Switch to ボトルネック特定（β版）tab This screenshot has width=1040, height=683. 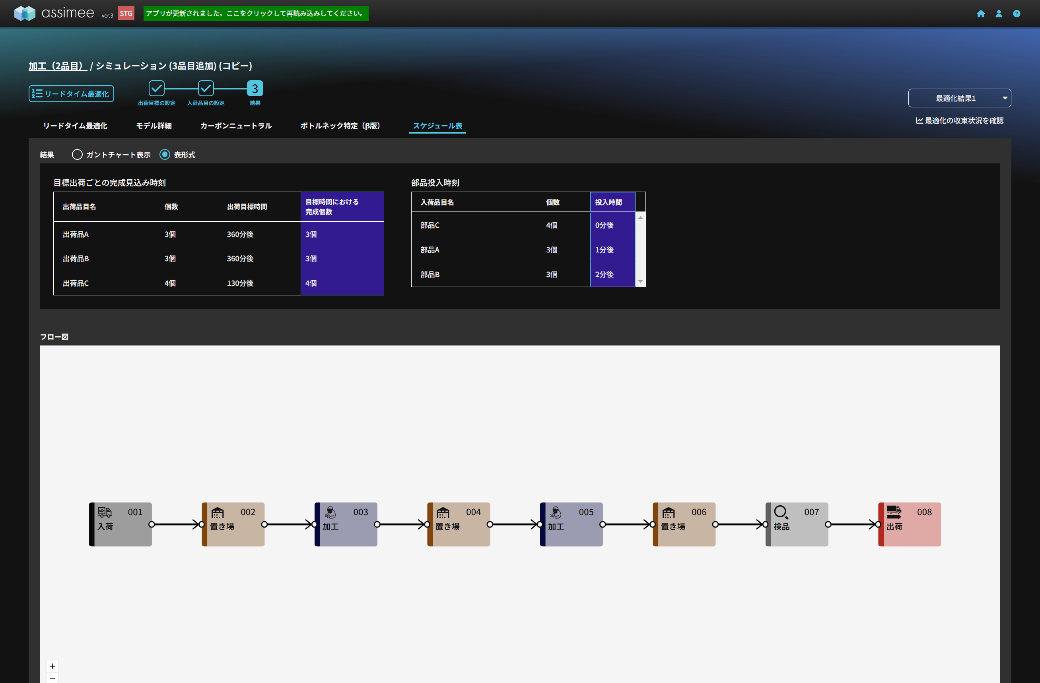(x=340, y=126)
